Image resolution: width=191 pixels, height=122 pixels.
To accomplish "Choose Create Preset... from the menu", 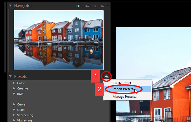I will [x=123, y=83].
